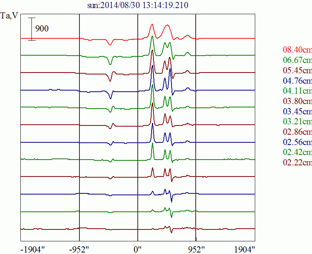Select the 04.11cm legend label
Screen dimensions: 312x254
[297, 91]
